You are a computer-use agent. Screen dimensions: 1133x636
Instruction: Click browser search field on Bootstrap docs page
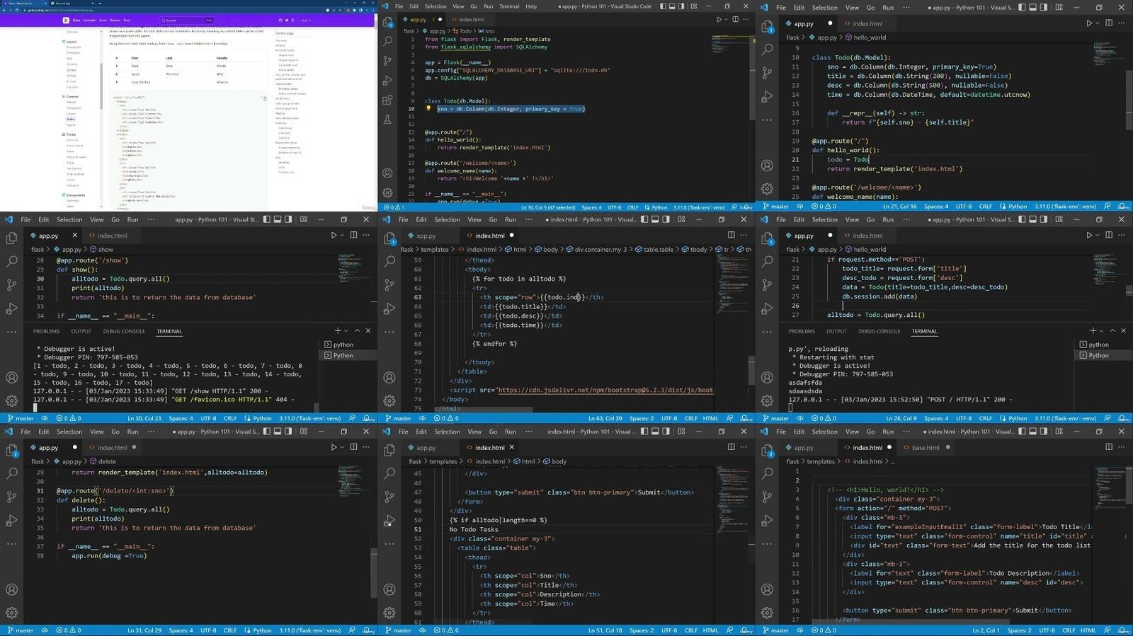(187, 21)
